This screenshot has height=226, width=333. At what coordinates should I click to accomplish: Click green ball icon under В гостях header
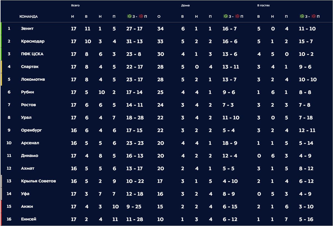click(302, 16)
